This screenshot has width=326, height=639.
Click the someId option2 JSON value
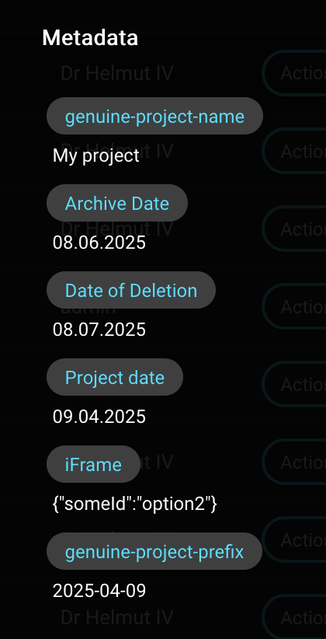pos(135,504)
